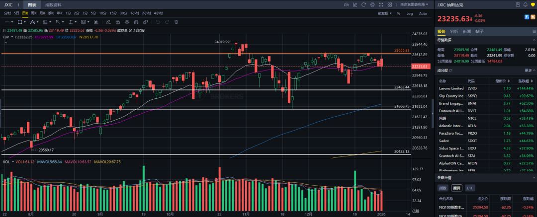Image resolution: width=537 pixels, height=217 pixels.
Task: Select the 周K weekly timeframe
Action: pos(33,13)
